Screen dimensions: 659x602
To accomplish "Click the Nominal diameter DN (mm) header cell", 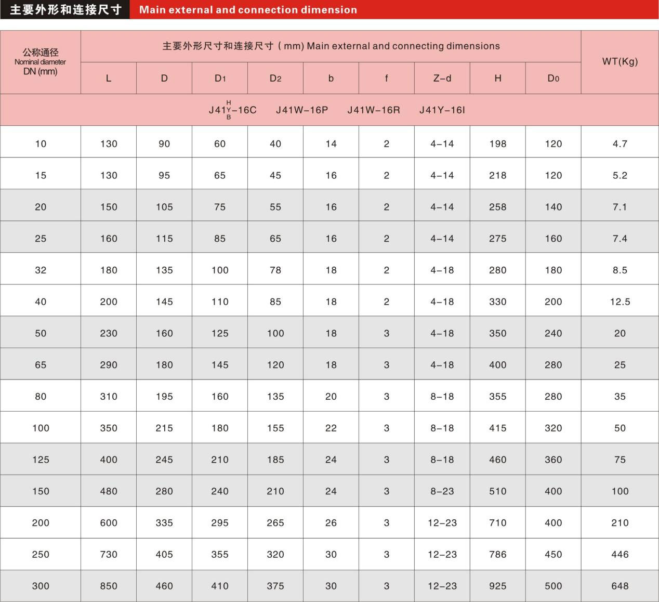I will click(x=41, y=62).
